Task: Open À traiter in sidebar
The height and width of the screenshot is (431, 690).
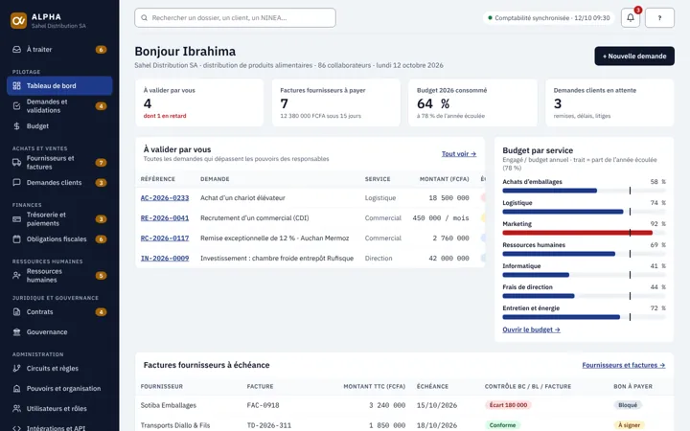Action: tap(59, 49)
